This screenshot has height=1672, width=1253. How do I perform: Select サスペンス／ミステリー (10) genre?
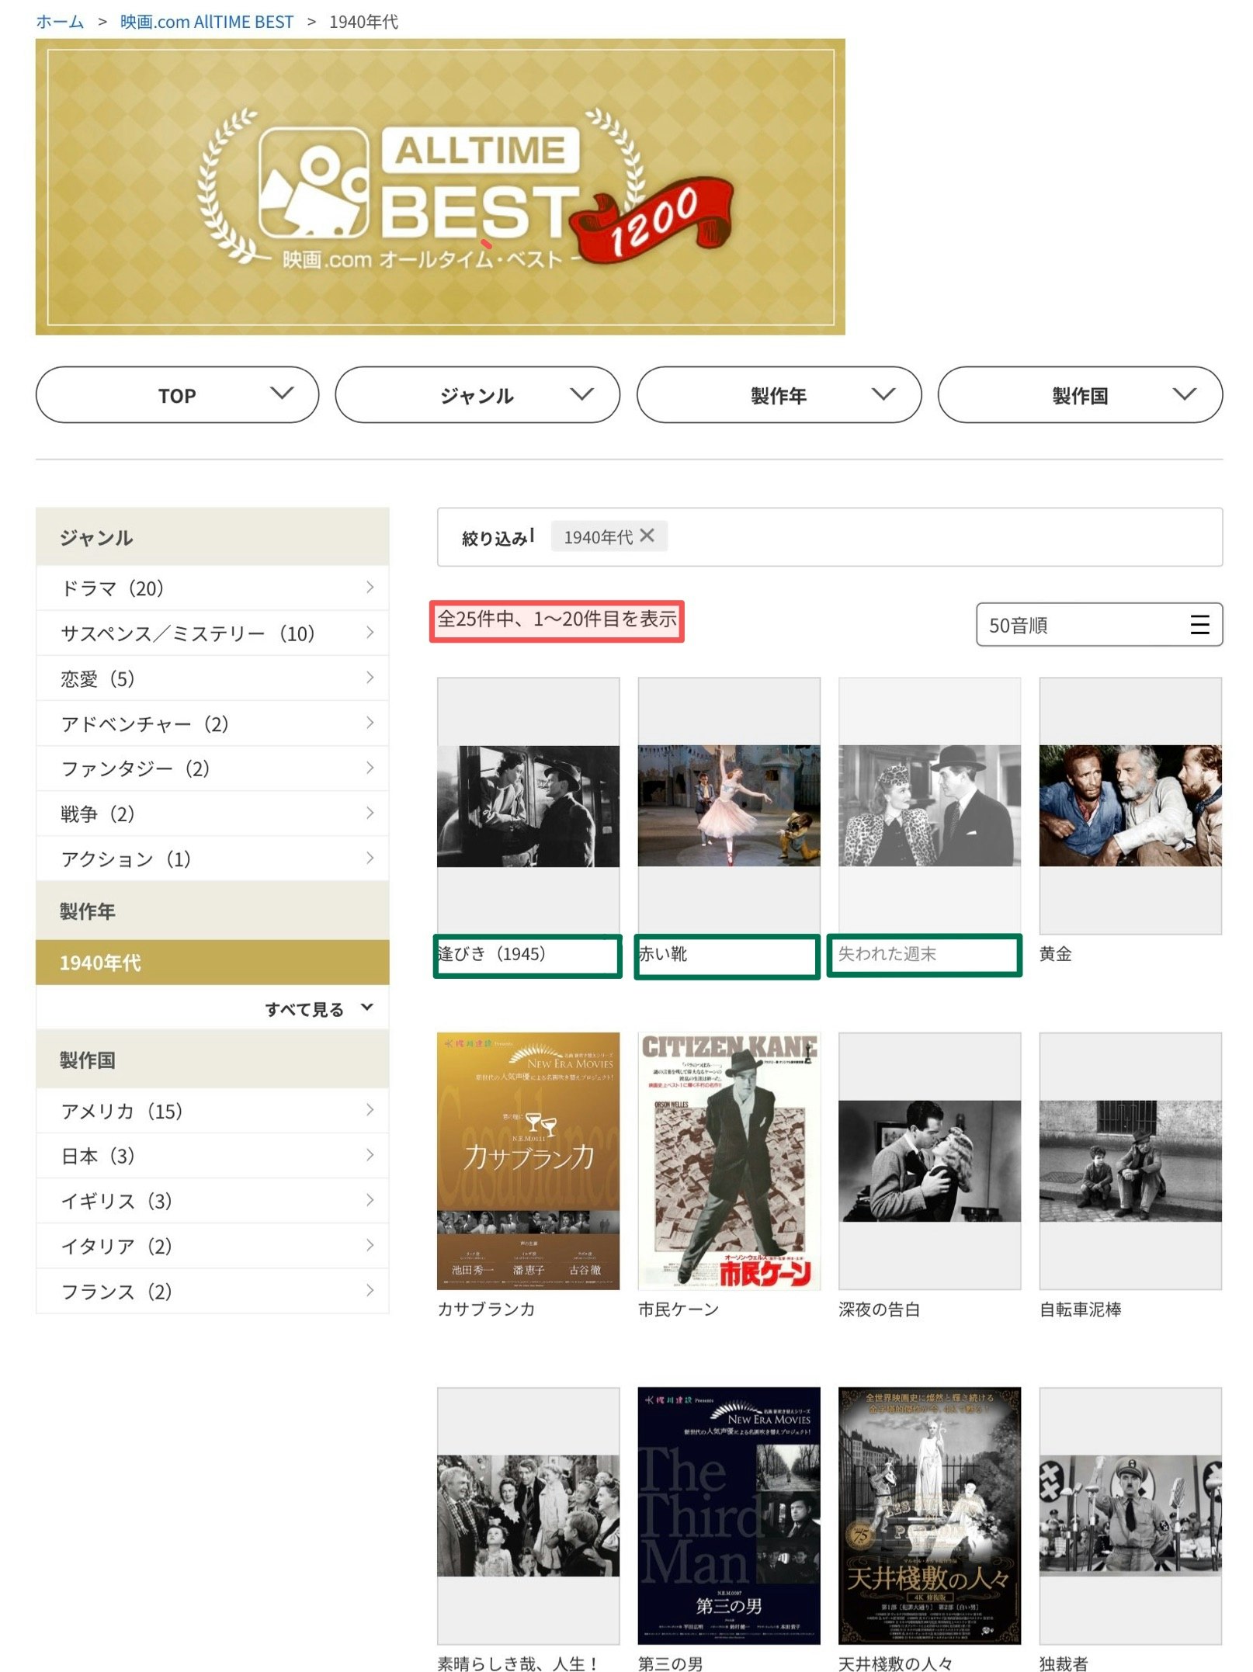pyautogui.click(x=213, y=633)
